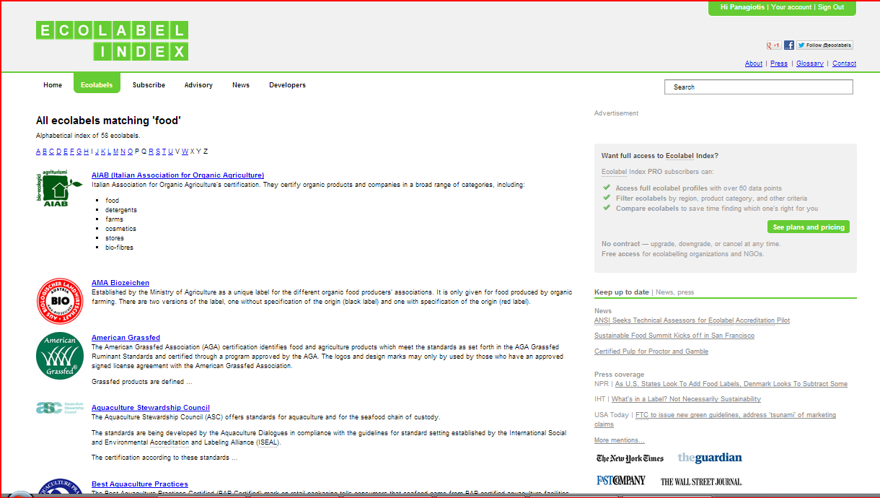This screenshot has width=880, height=498.
Task: Jump to letter D in index
Action: 59,152
